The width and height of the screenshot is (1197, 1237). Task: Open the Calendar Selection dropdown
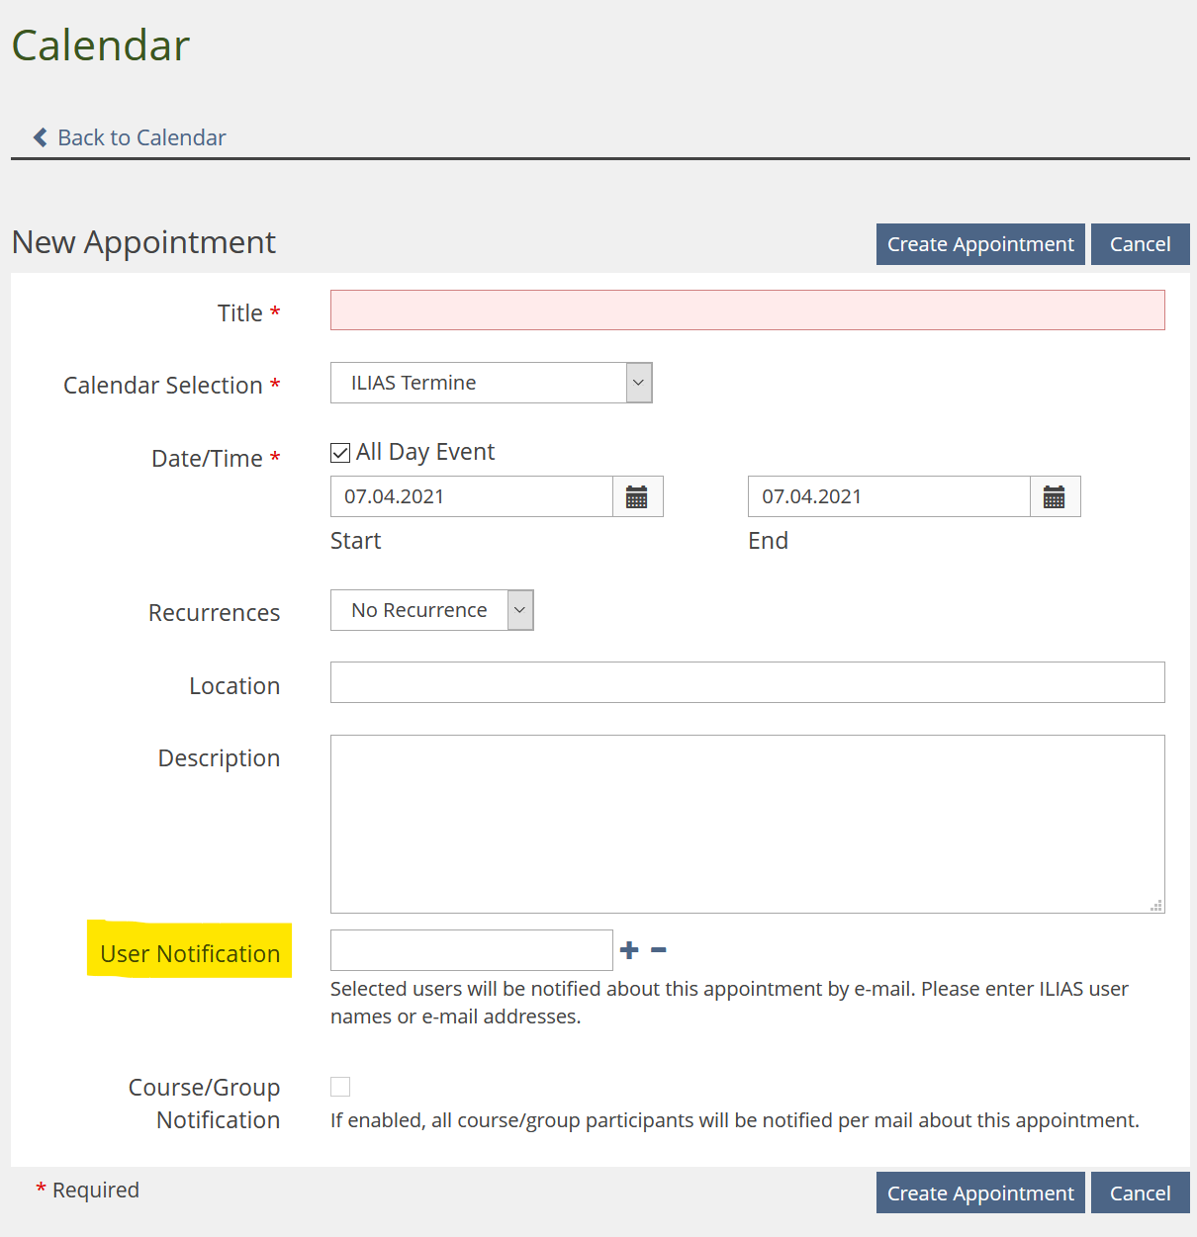pos(491,383)
